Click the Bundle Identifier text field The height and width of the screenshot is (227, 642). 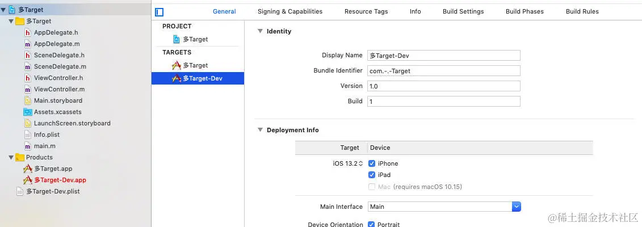pos(443,71)
